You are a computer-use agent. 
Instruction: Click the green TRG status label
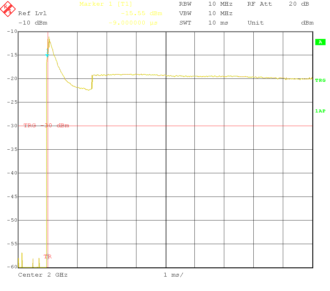pyautogui.click(x=320, y=80)
